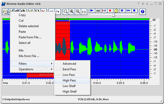Expand the Filters submenu arrow
Screen dimensions: 164x104
pyautogui.click(x=52, y=64)
